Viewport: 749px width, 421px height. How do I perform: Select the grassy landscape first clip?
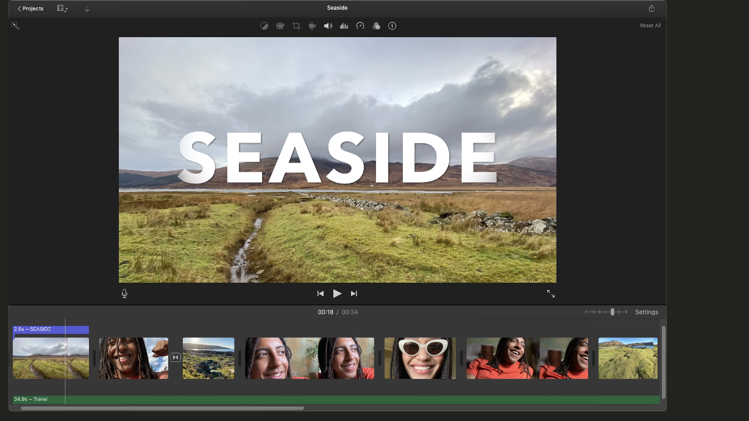click(51, 358)
